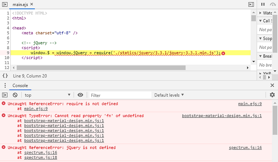Focus the console Filter field
This screenshot has height=162, width=278.
coord(120,95)
